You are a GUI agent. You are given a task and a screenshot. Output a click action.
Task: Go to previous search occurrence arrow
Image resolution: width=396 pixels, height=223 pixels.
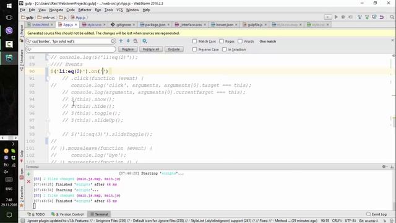click(x=121, y=41)
